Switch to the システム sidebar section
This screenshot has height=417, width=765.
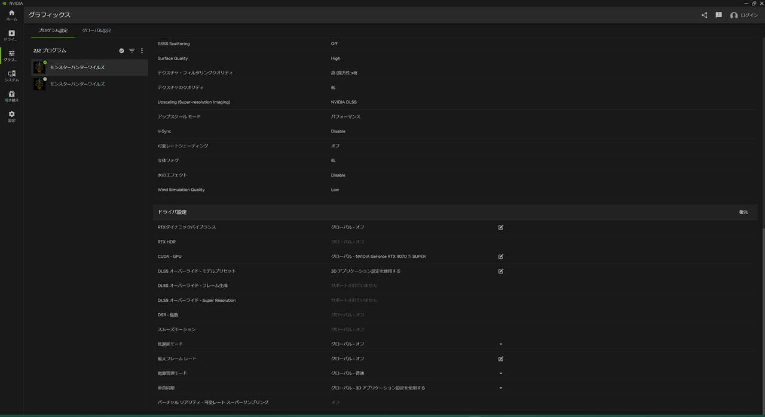coord(11,76)
